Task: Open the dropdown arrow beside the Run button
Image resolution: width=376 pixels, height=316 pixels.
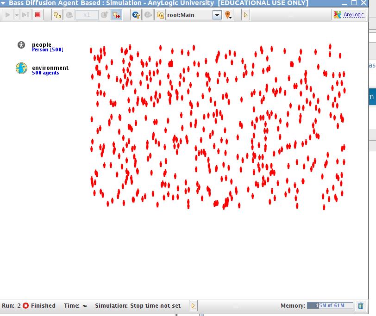Action: [x=17, y=15]
